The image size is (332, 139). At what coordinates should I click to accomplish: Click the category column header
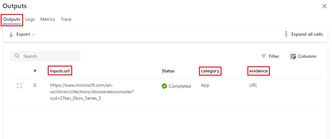pyautogui.click(x=210, y=71)
